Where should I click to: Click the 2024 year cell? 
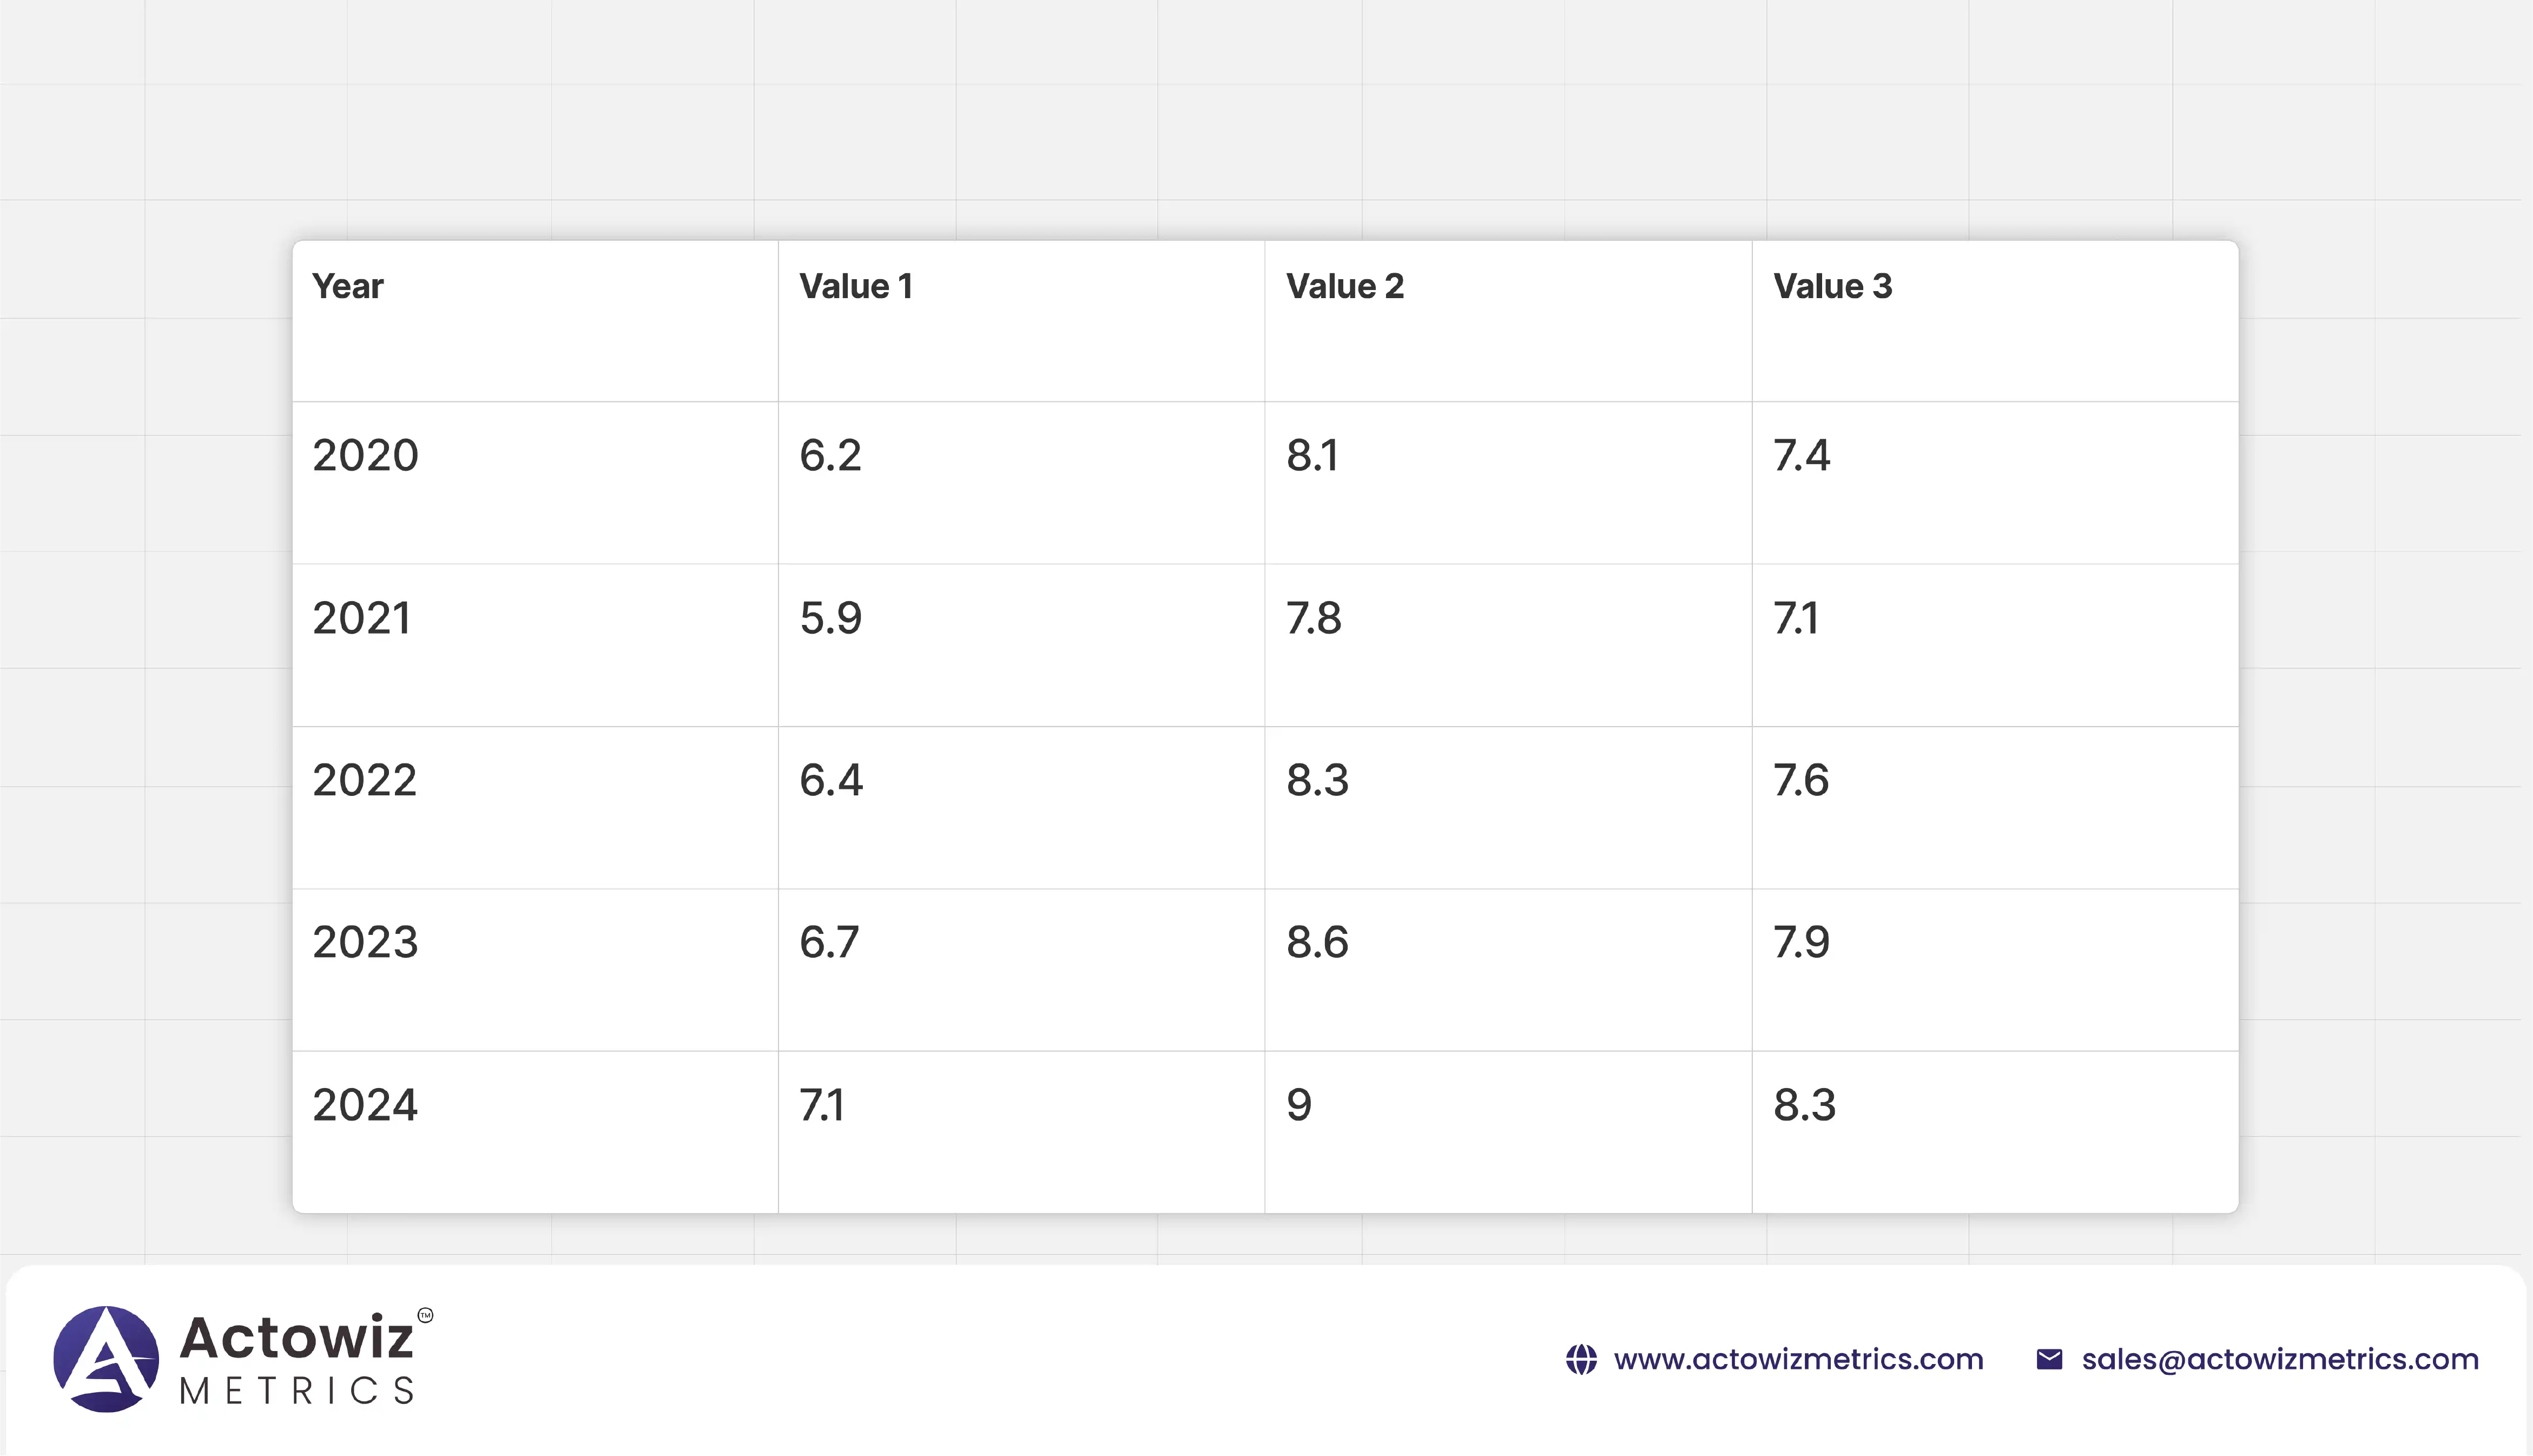(365, 1106)
